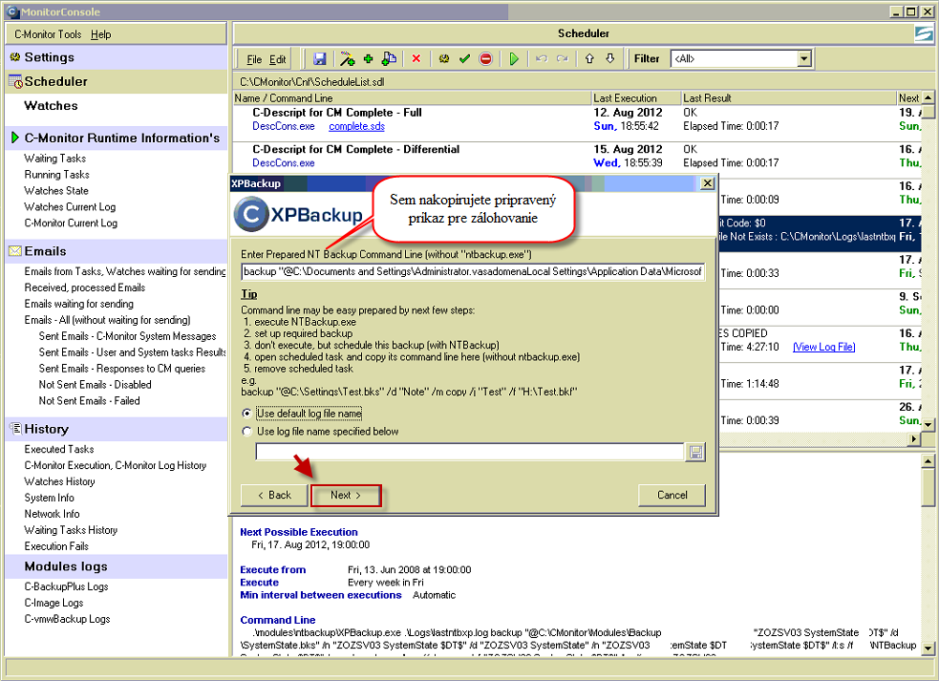Screen dimensions: 939x681
Task: Open Watches State in sidebar
Action: [x=56, y=190]
